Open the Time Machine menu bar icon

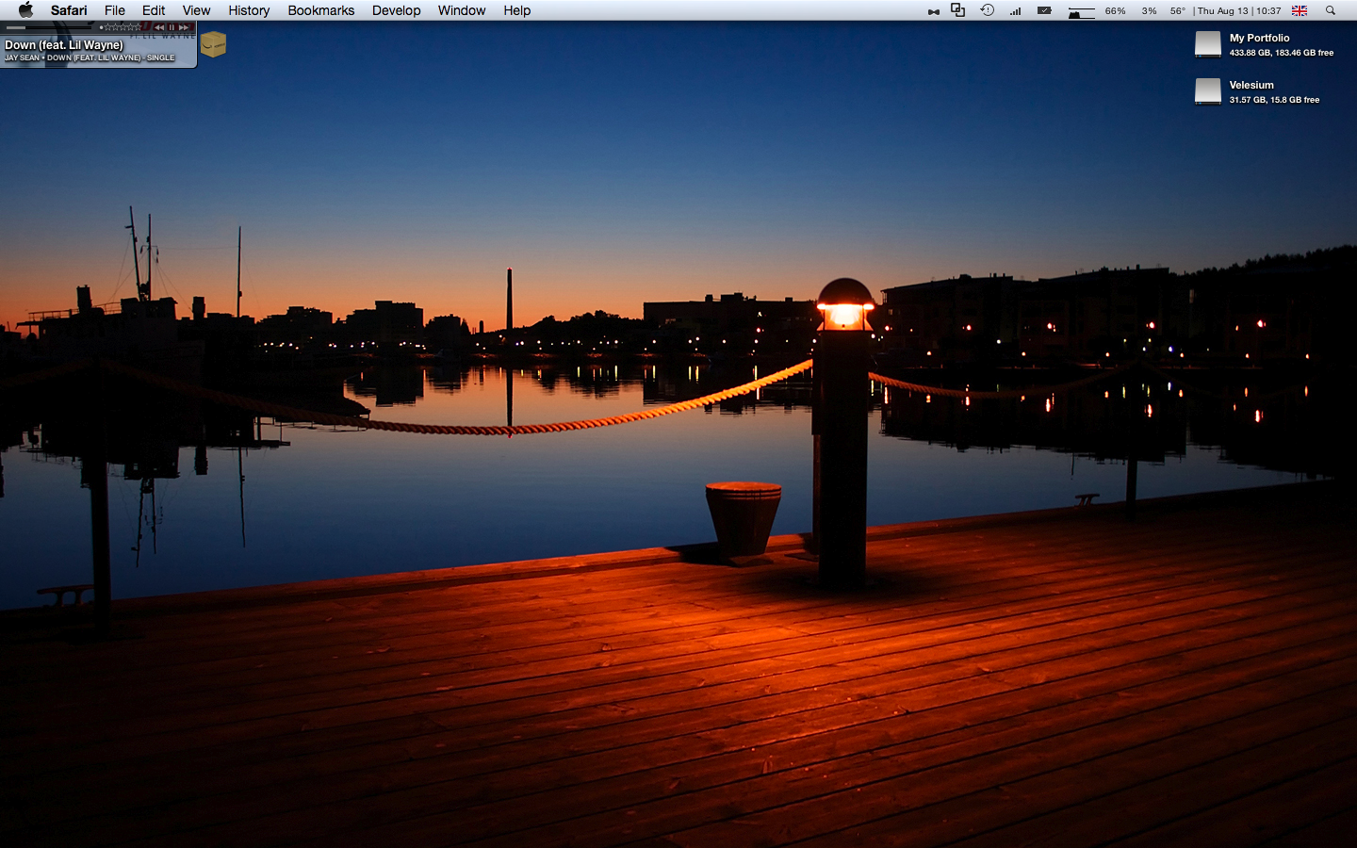[x=988, y=10]
